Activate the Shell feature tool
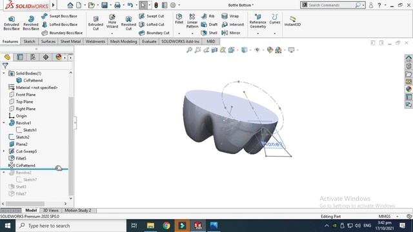413x232 pixels. (209, 33)
